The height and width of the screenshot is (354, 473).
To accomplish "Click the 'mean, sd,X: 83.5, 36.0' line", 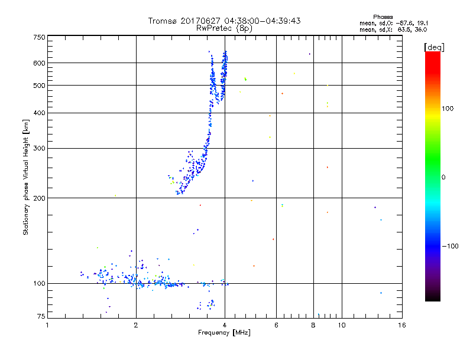I will coord(393,29).
